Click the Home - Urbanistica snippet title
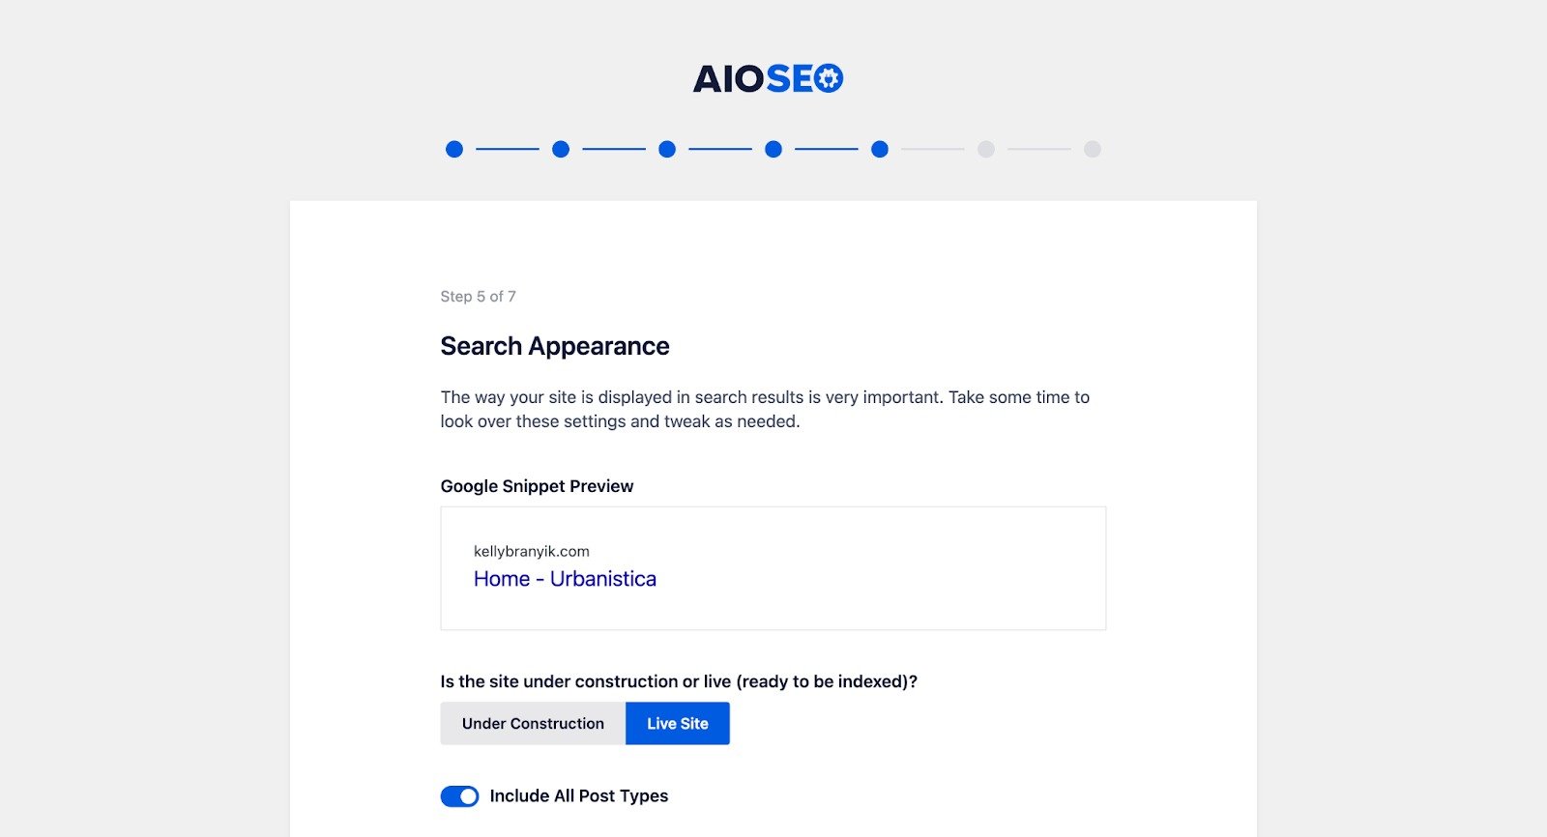Image resolution: width=1547 pixels, height=837 pixels. coord(565,579)
